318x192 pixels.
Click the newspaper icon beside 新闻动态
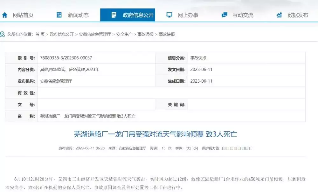tap(59, 15)
